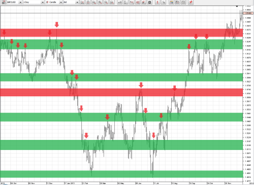254x185 pixels.
Task: Select the cursor pointer tool icon
Action: 164,2
